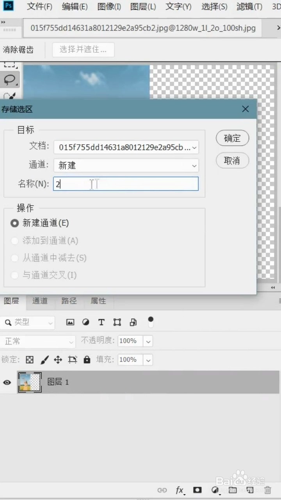Select the Lasso tool
281x500 pixels.
[9, 80]
